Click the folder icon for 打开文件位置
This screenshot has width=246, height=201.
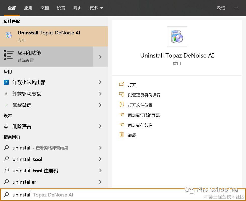coord(121,104)
